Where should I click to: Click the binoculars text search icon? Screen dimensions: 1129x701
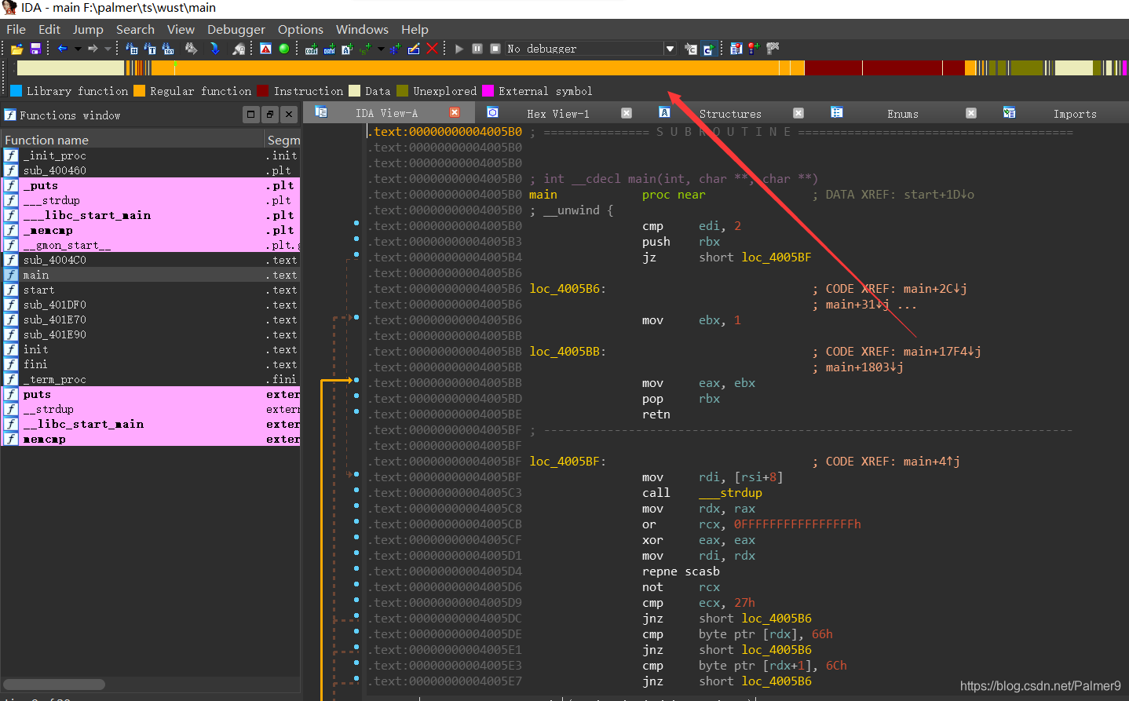tap(150, 49)
